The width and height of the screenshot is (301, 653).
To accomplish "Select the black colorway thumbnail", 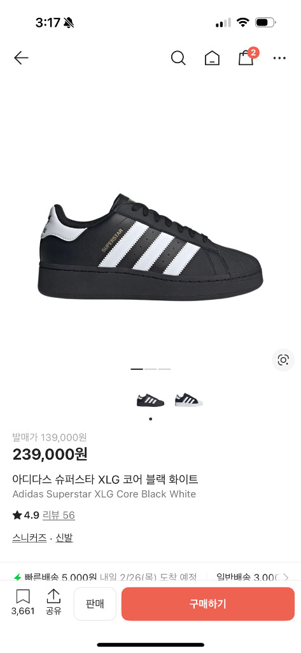I will (x=150, y=400).
